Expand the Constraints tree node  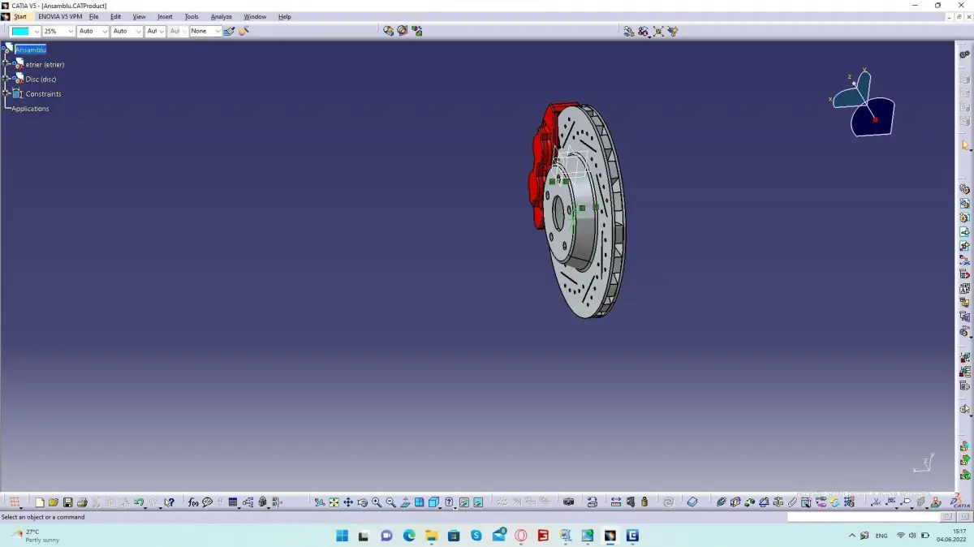6,93
